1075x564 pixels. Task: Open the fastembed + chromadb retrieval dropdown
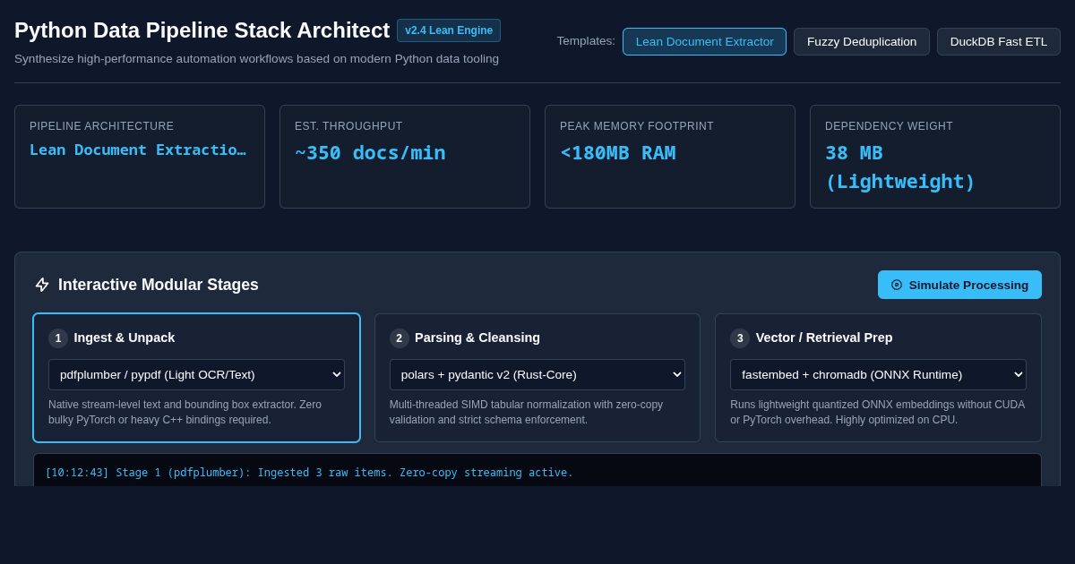click(878, 374)
